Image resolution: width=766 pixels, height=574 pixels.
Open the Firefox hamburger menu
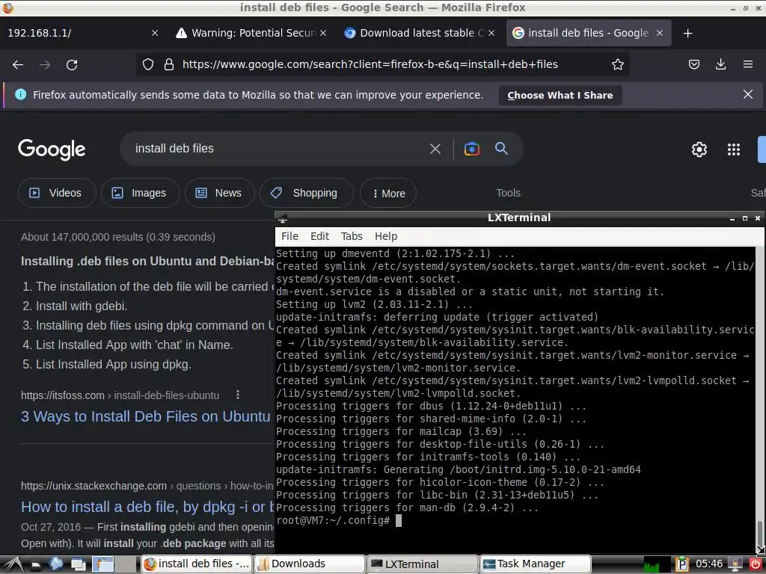747,64
